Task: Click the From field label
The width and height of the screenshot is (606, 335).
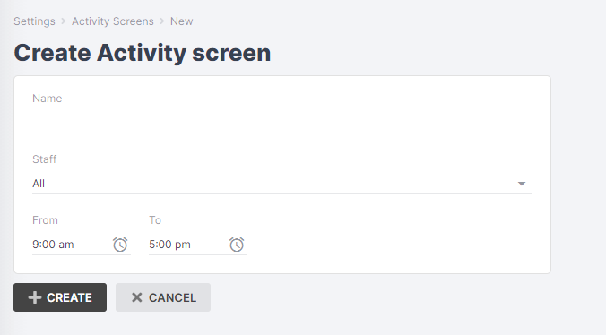Action: pos(45,220)
